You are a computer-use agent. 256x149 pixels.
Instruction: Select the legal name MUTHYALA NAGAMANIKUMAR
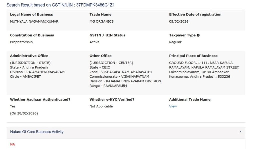pyautogui.click(x=34, y=21)
